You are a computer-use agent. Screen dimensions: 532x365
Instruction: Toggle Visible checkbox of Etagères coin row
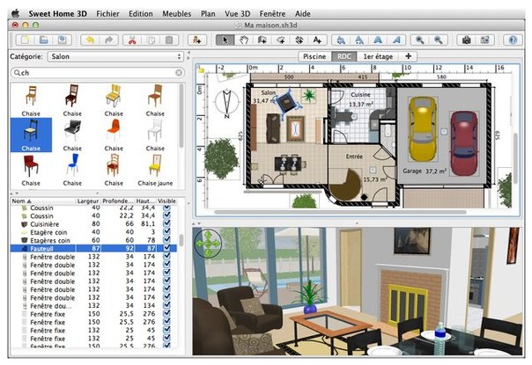[x=166, y=240]
